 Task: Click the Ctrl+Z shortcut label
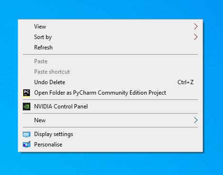(186, 82)
